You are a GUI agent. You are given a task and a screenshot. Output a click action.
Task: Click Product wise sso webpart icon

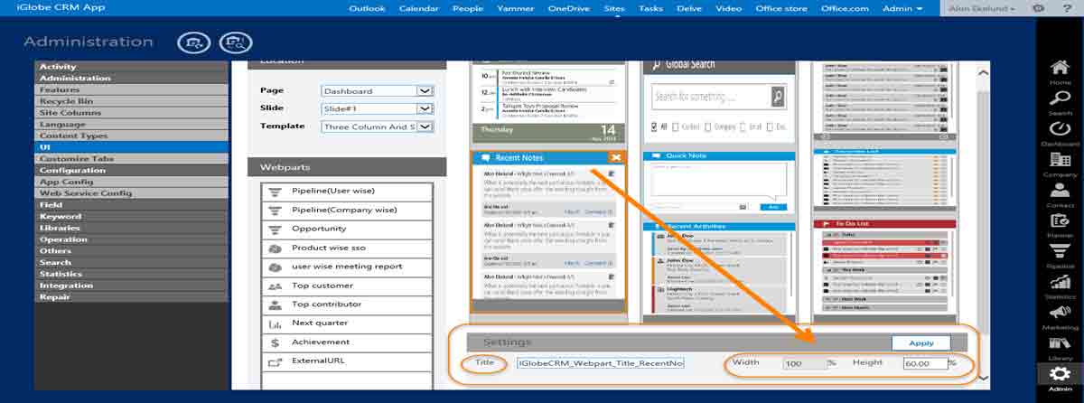pyautogui.click(x=275, y=248)
